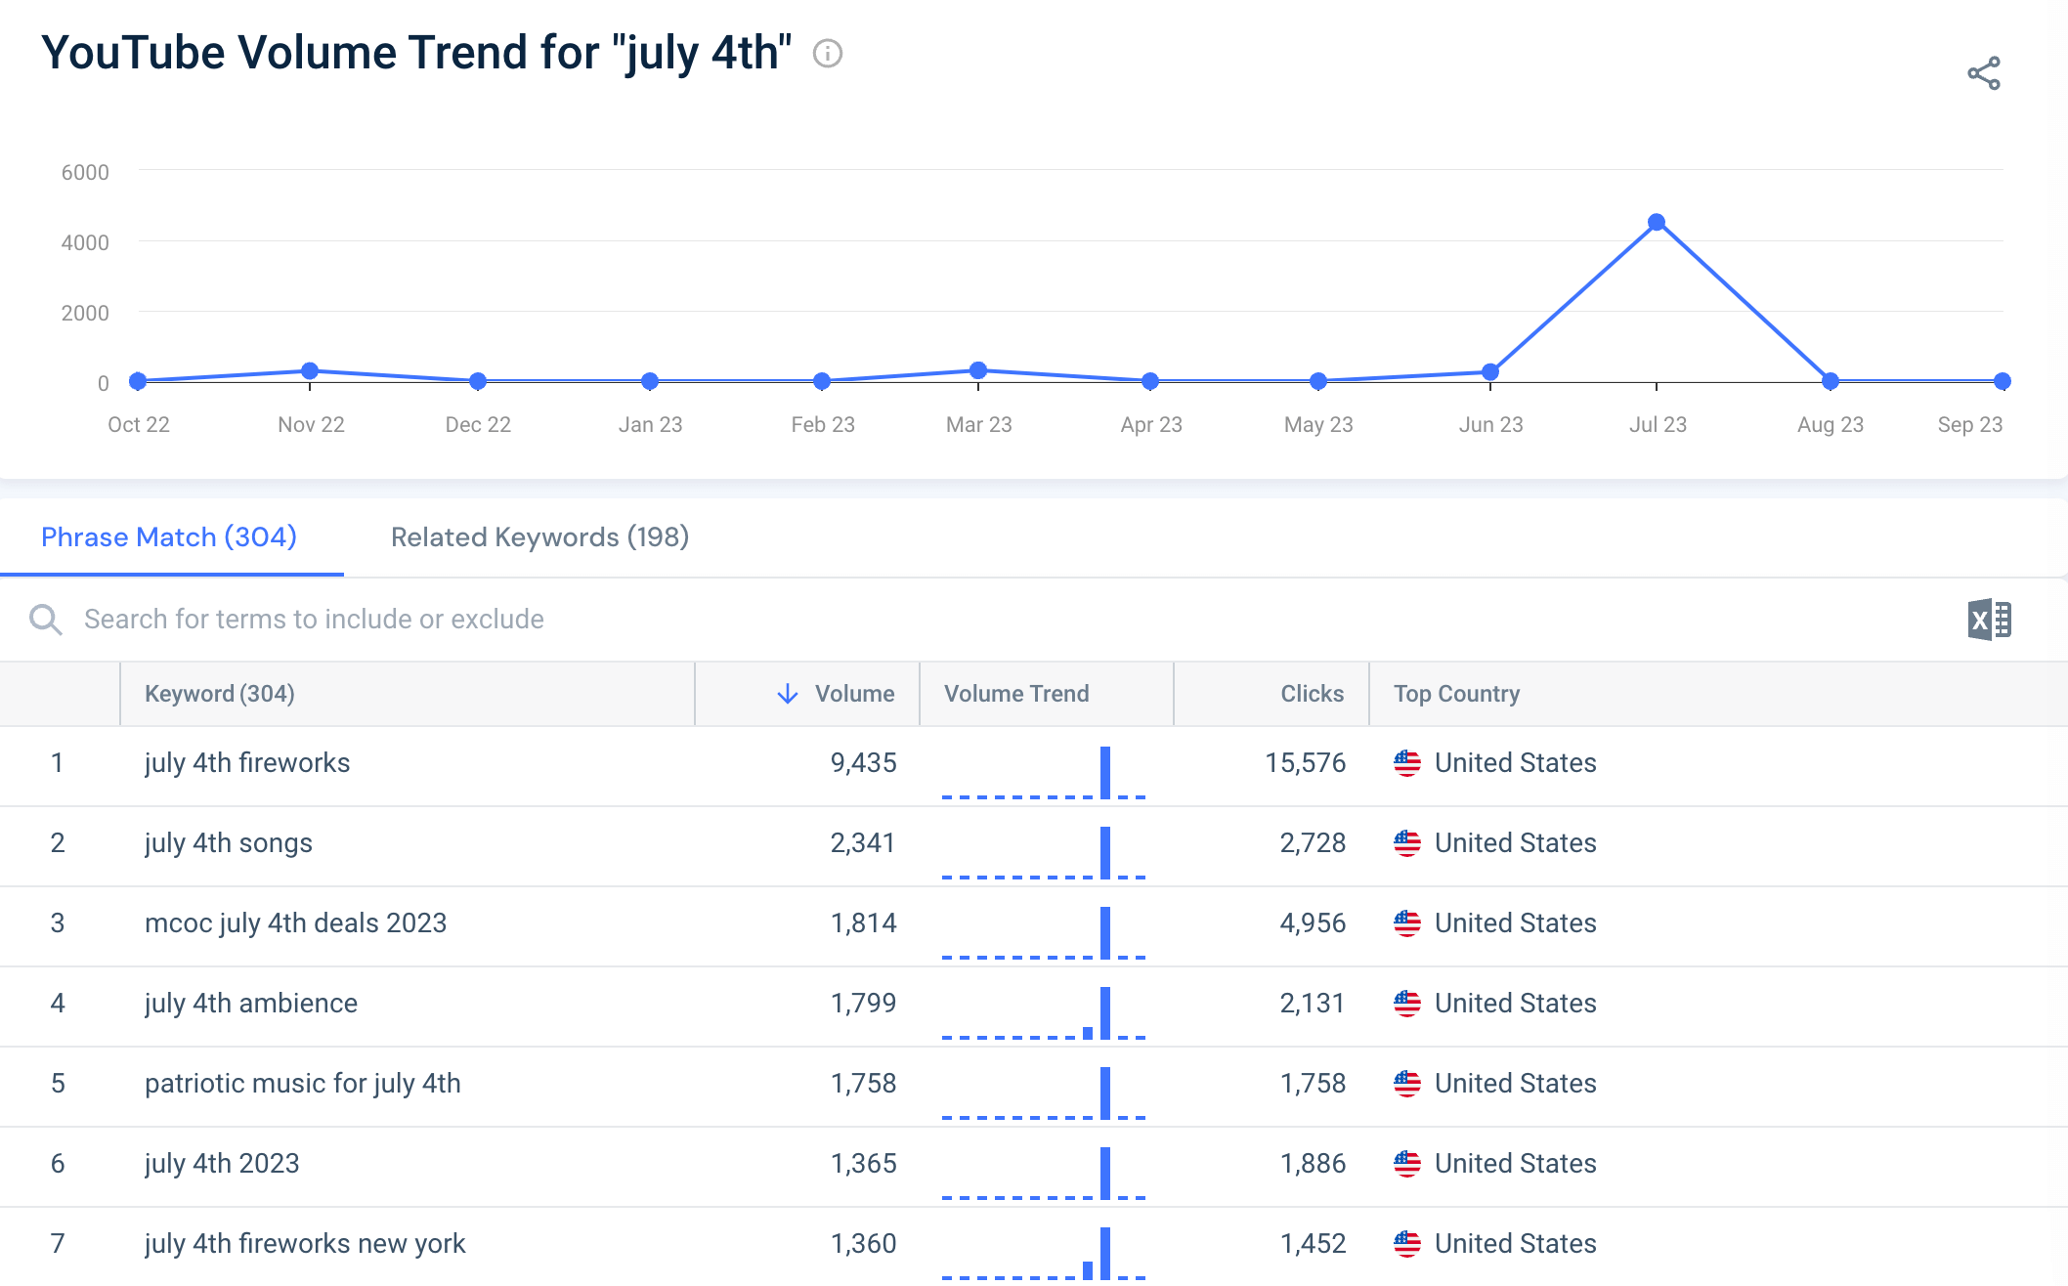
Task: Click the United States flag icon row 1
Action: pos(1402,761)
